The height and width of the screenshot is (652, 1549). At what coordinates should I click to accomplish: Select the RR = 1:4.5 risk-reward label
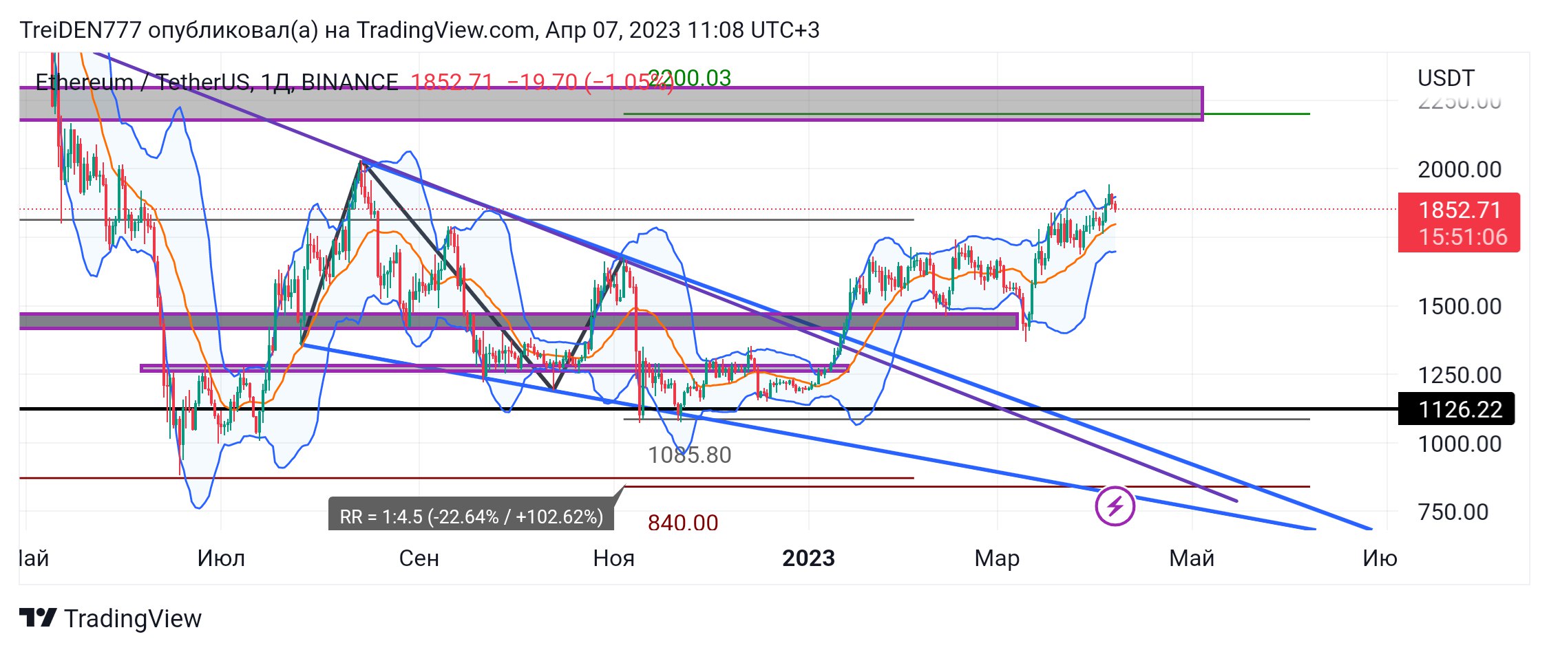pyautogui.click(x=471, y=517)
